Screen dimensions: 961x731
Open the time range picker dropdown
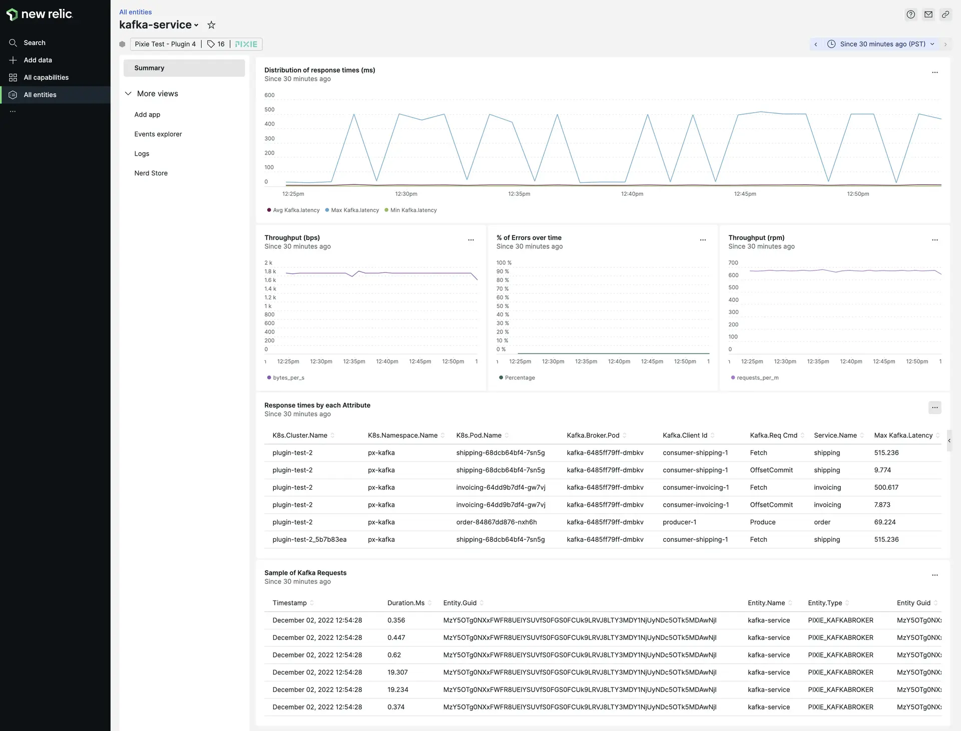tap(882, 44)
